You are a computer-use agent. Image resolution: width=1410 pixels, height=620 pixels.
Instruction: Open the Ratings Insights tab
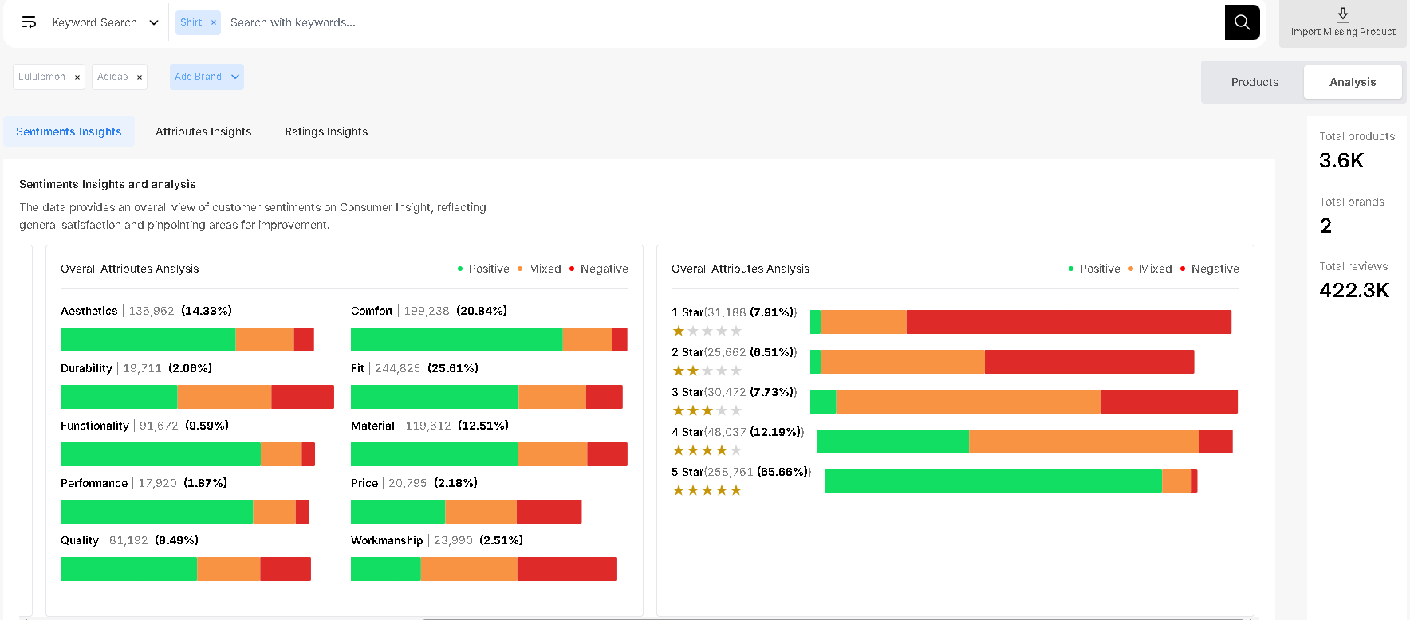326,131
